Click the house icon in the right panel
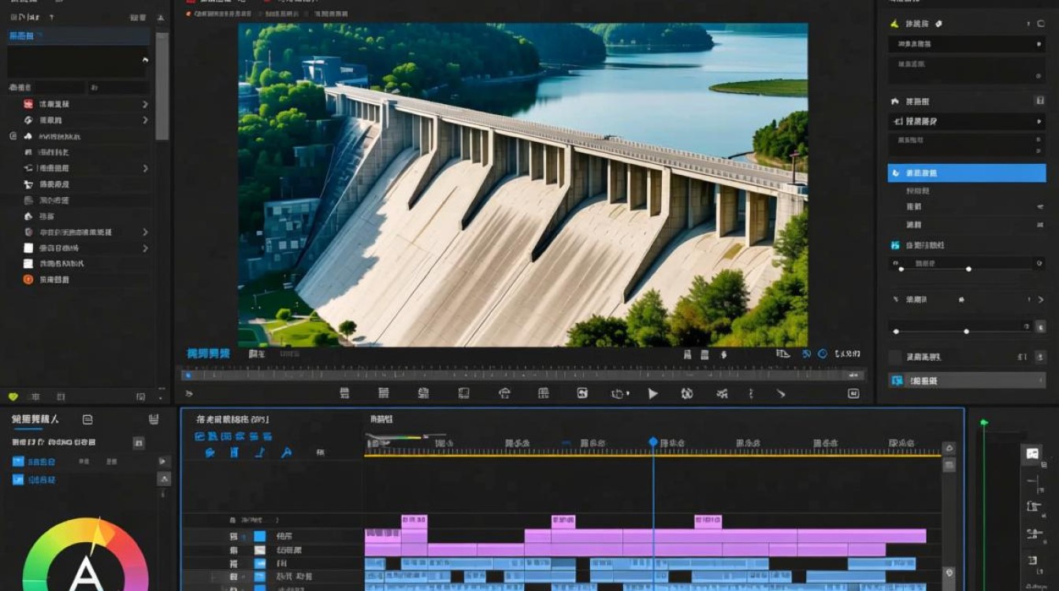Image resolution: width=1059 pixels, height=591 pixels. pyautogui.click(x=894, y=102)
